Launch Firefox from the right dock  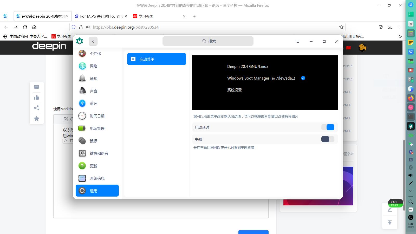point(411,98)
